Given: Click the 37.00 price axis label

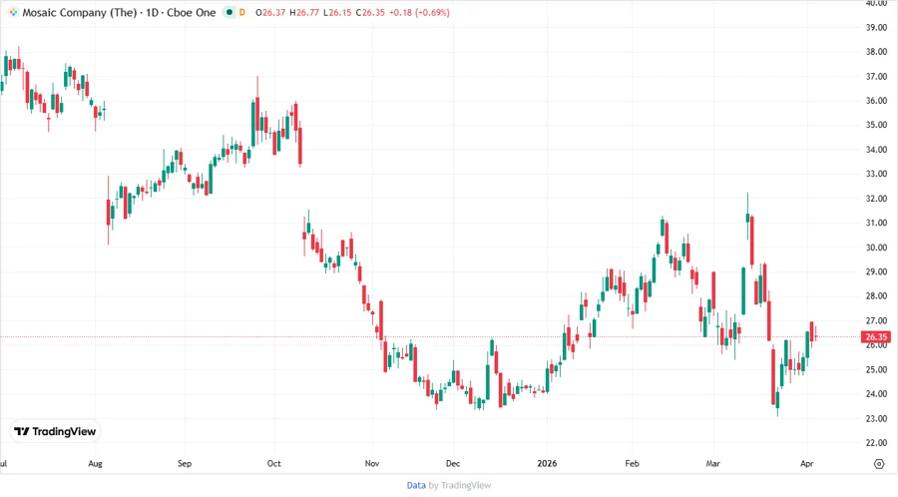Looking at the screenshot, I should [876, 76].
